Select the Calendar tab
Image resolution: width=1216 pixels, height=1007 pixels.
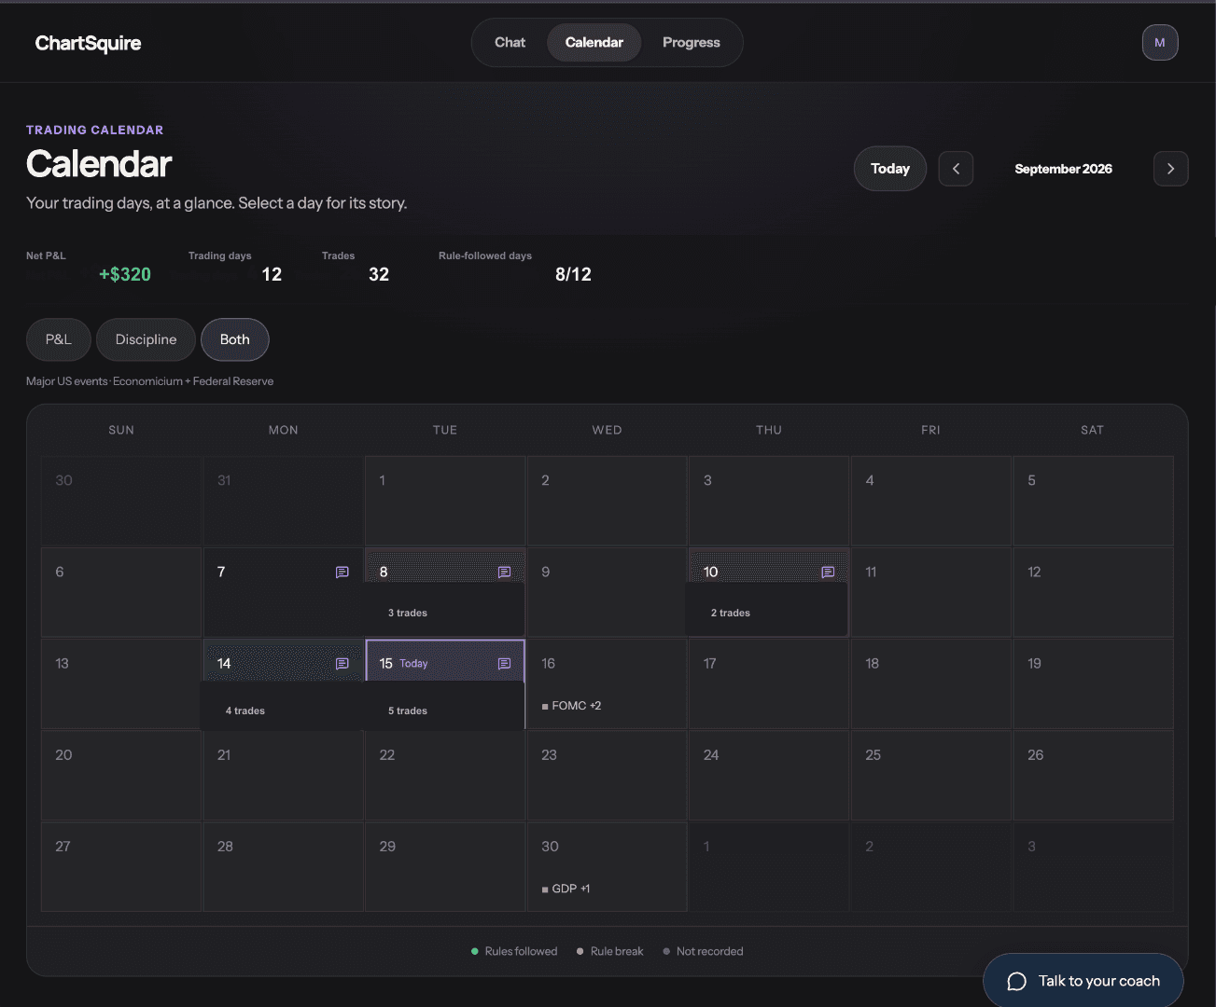pyautogui.click(x=594, y=43)
